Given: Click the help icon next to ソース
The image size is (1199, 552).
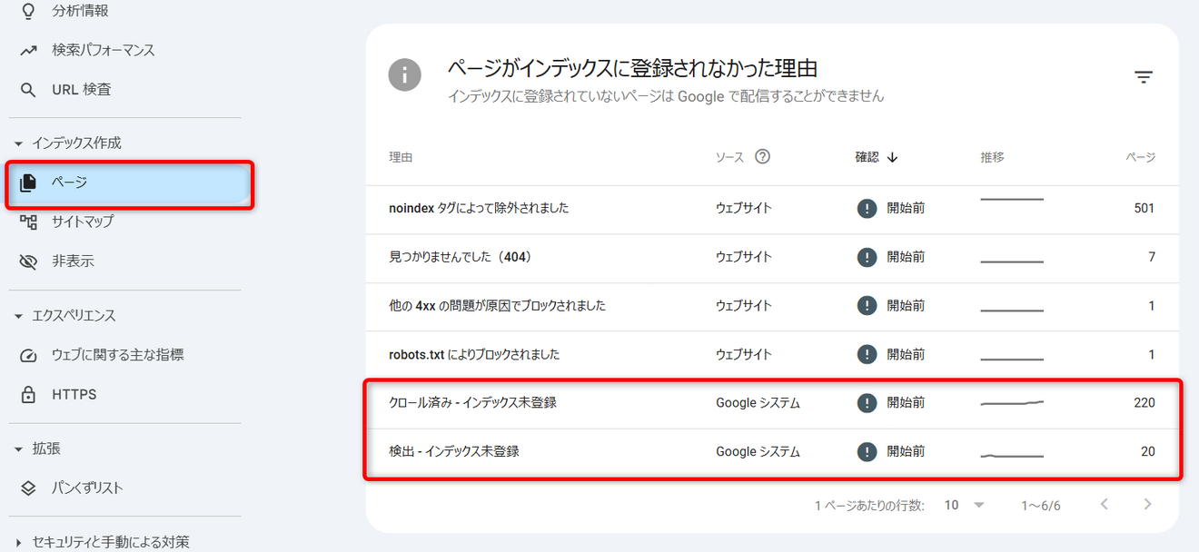Looking at the screenshot, I should point(762,157).
